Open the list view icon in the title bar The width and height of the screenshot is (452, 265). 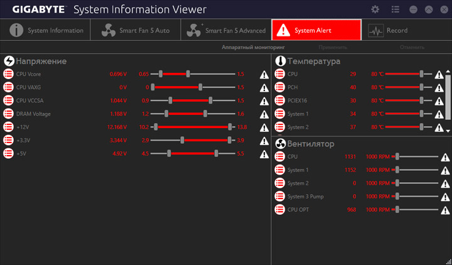coord(395,9)
